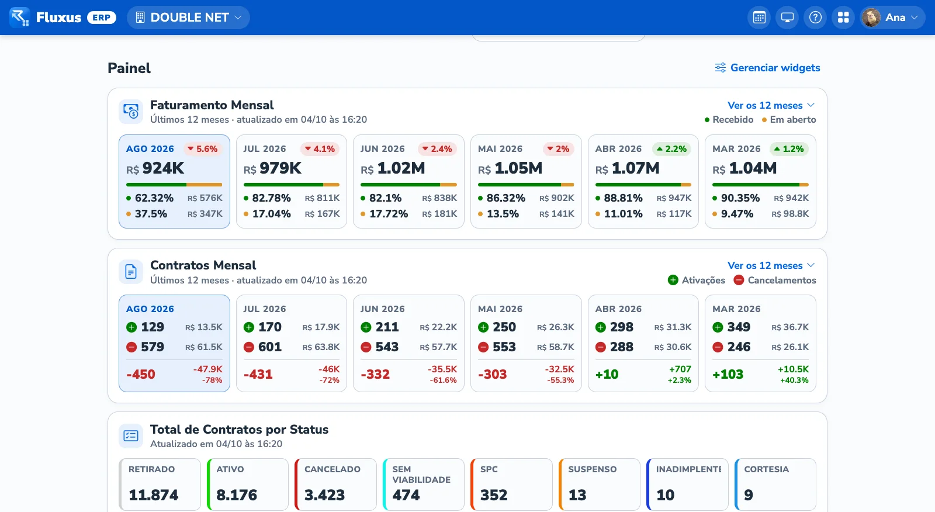Open the CANCELADO status card
Screen dimensions: 935x512
[335, 485]
